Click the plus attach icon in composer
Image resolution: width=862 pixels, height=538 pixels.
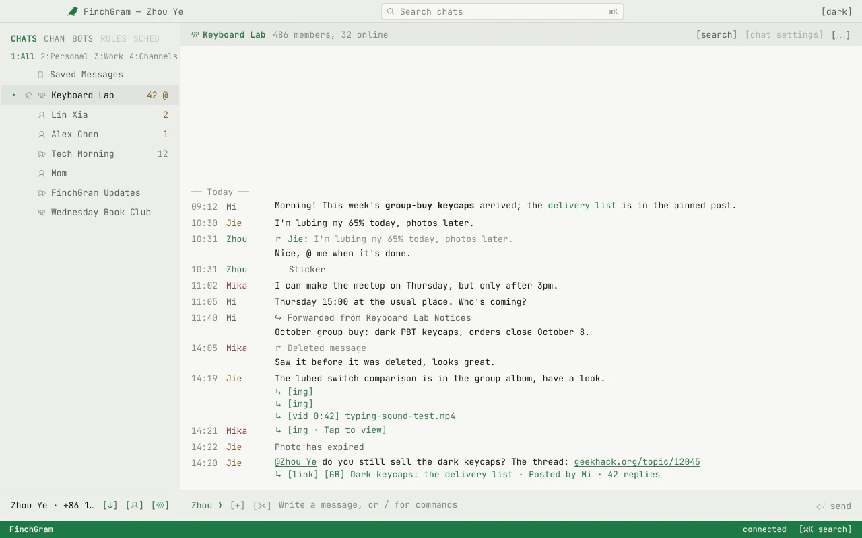pos(237,505)
